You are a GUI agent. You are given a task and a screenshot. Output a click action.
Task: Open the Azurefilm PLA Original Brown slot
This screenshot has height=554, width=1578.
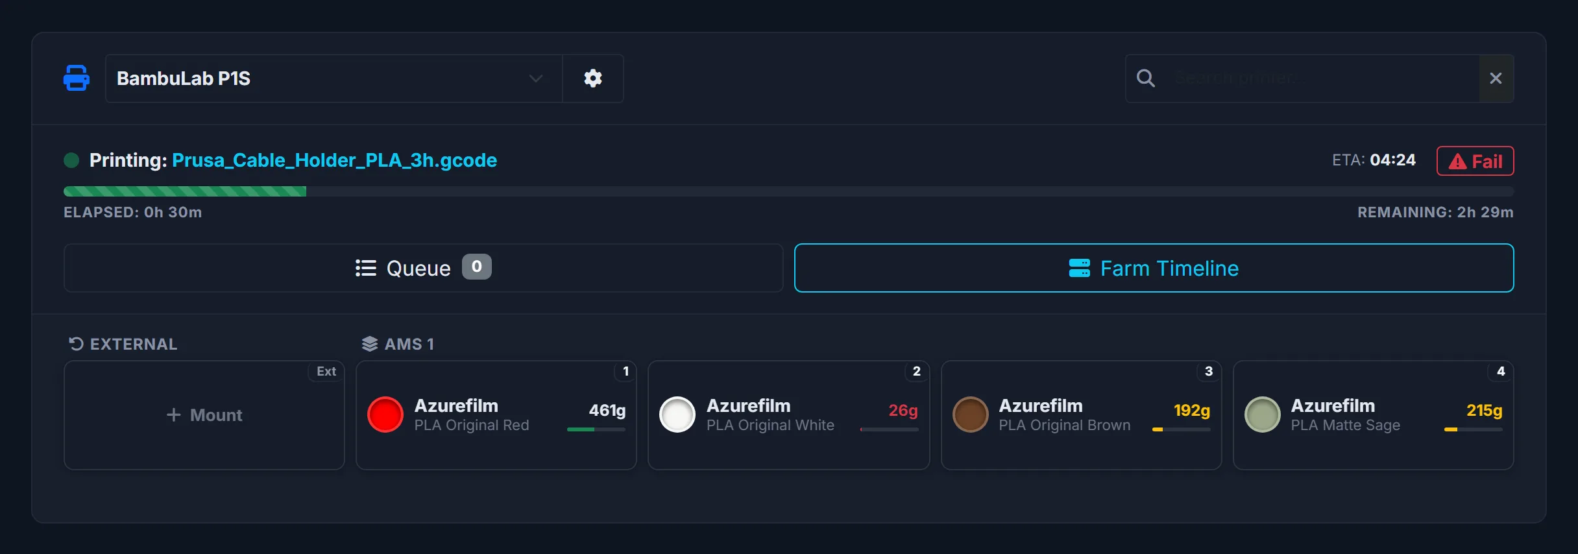click(x=1082, y=415)
